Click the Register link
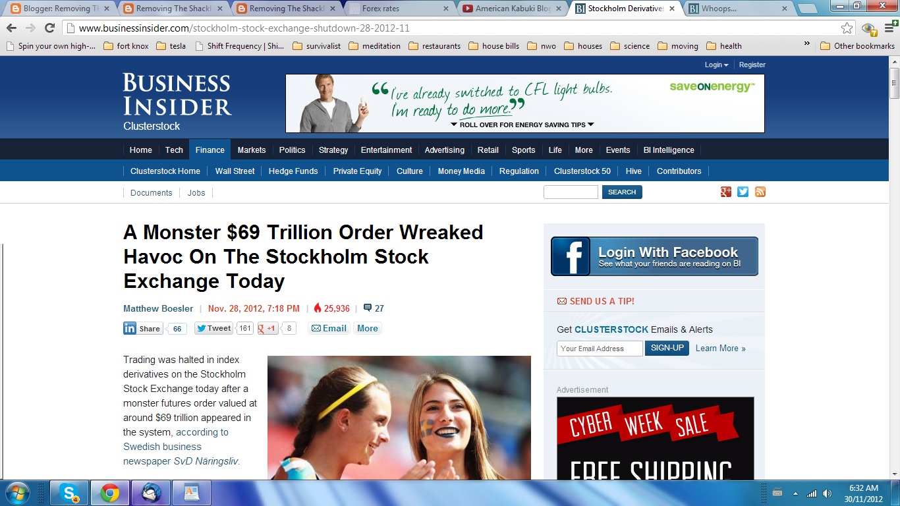The width and height of the screenshot is (900, 506). (x=752, y=65)
